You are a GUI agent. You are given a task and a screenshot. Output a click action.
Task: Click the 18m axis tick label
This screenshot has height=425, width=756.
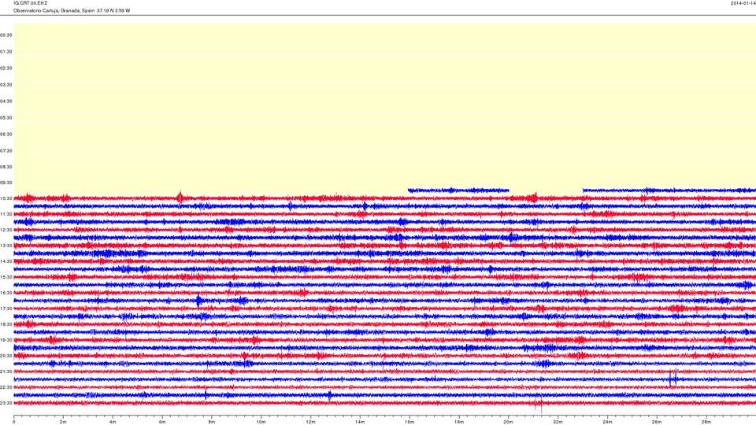(458, 422)
